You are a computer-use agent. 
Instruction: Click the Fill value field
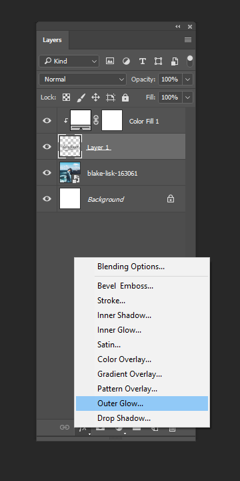tap(170, 98)
